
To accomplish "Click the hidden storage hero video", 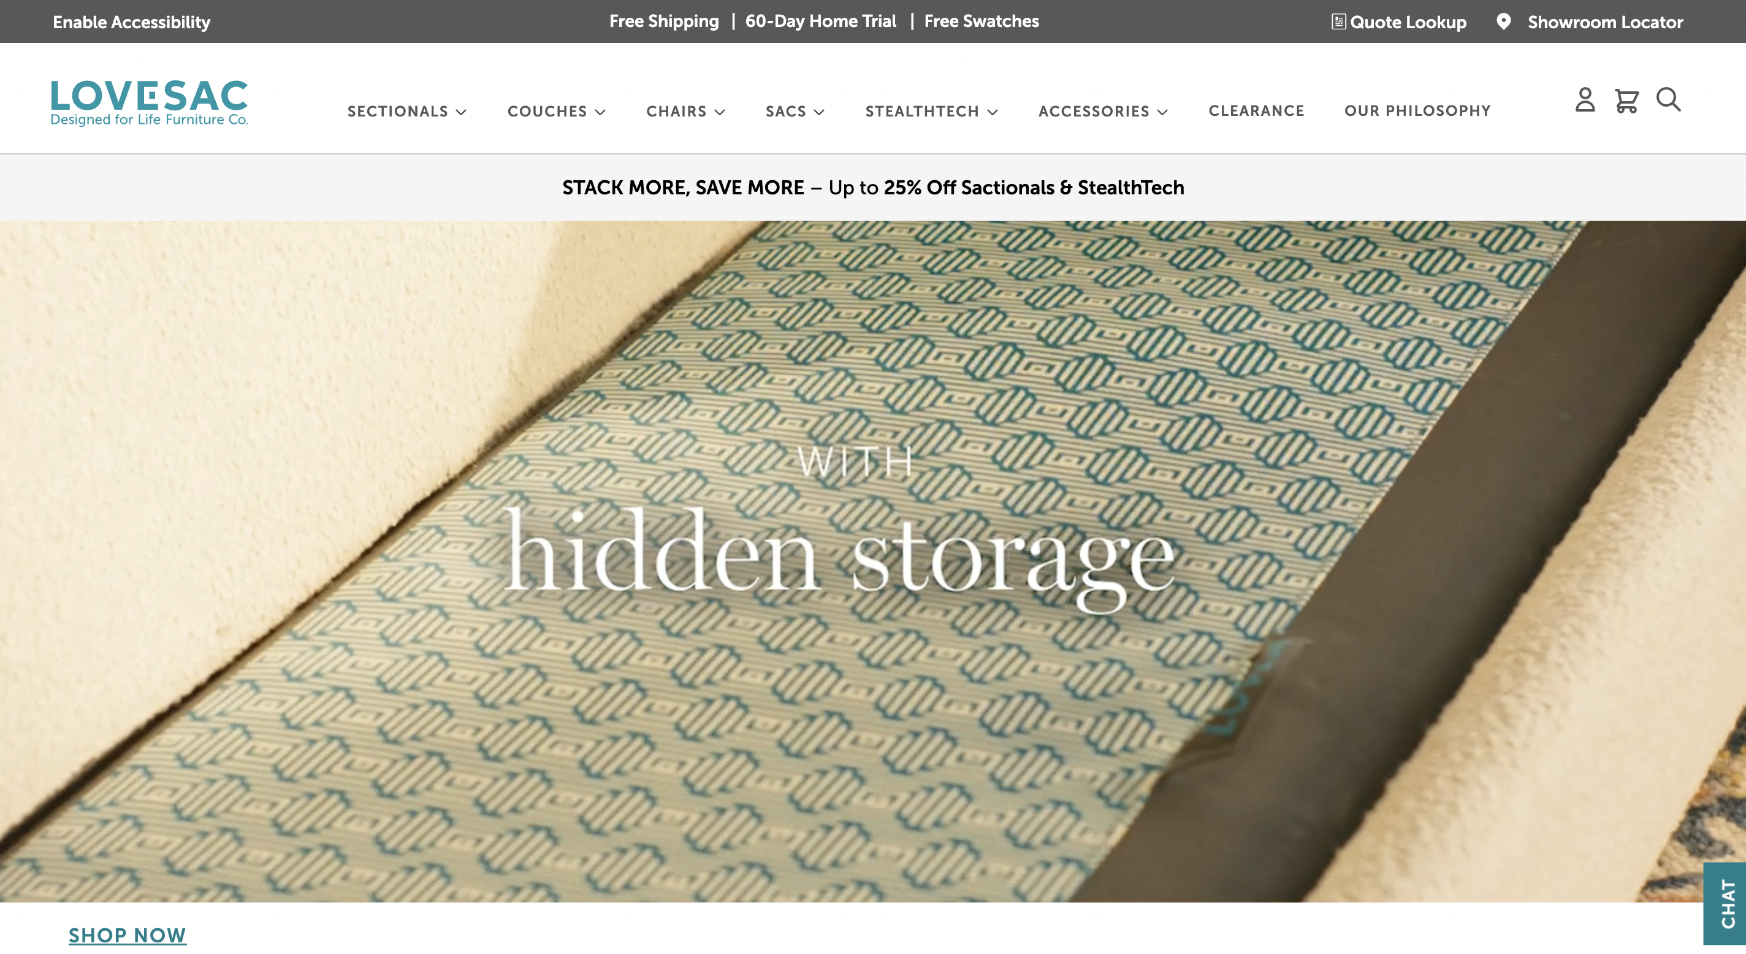I will tap(873, 562).
